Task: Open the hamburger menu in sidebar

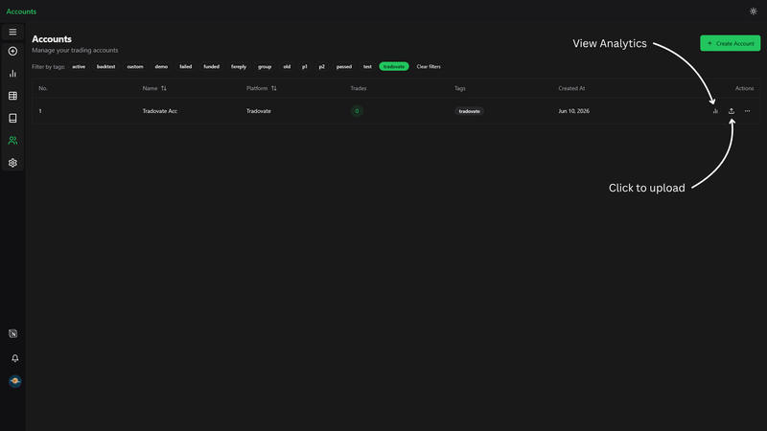Action: pos(12,32)
